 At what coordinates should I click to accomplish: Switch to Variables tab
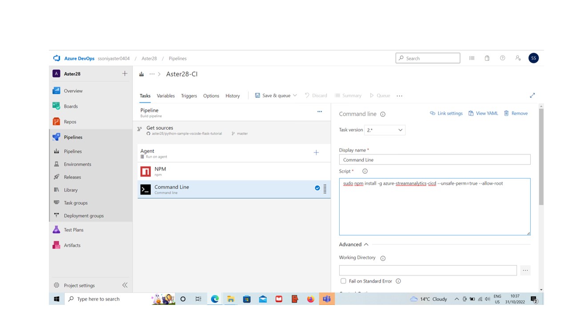(x=166, y=96)
